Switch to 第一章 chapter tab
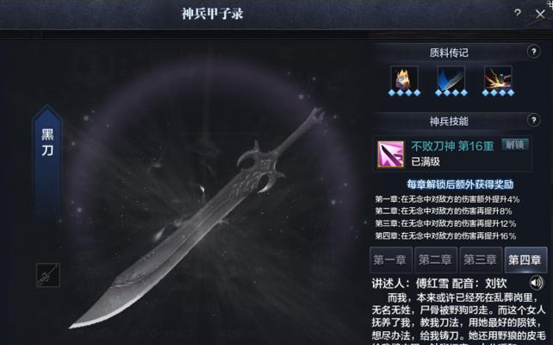 tap(390, 260)
